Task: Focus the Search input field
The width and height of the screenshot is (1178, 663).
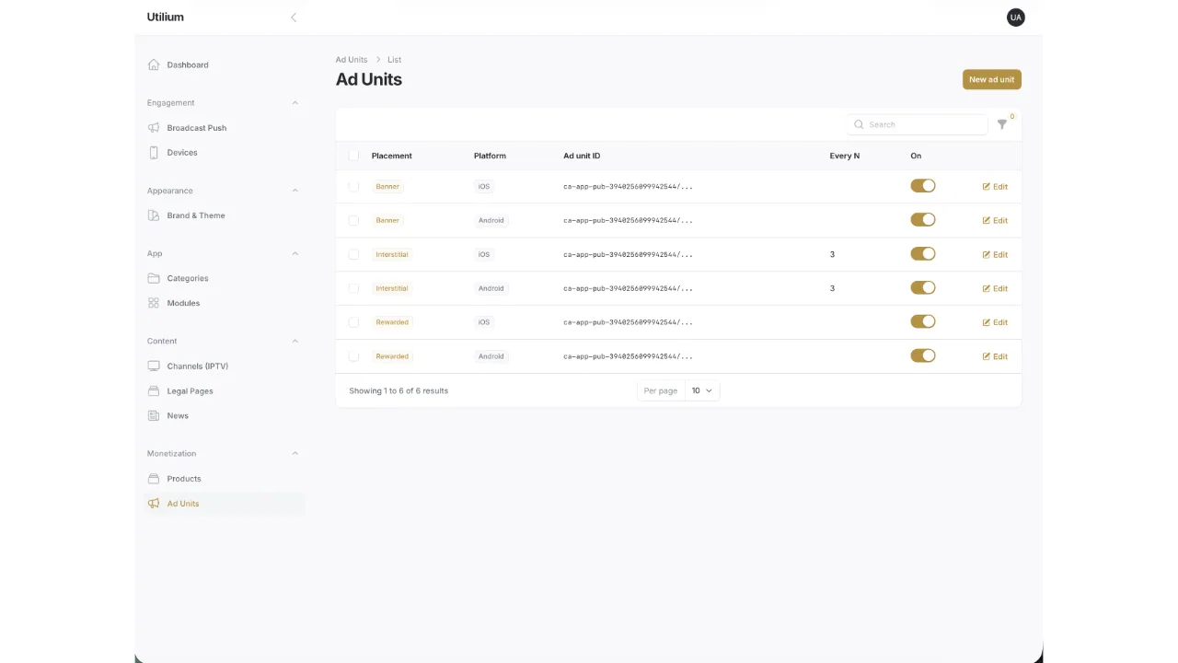Action: 918,124
